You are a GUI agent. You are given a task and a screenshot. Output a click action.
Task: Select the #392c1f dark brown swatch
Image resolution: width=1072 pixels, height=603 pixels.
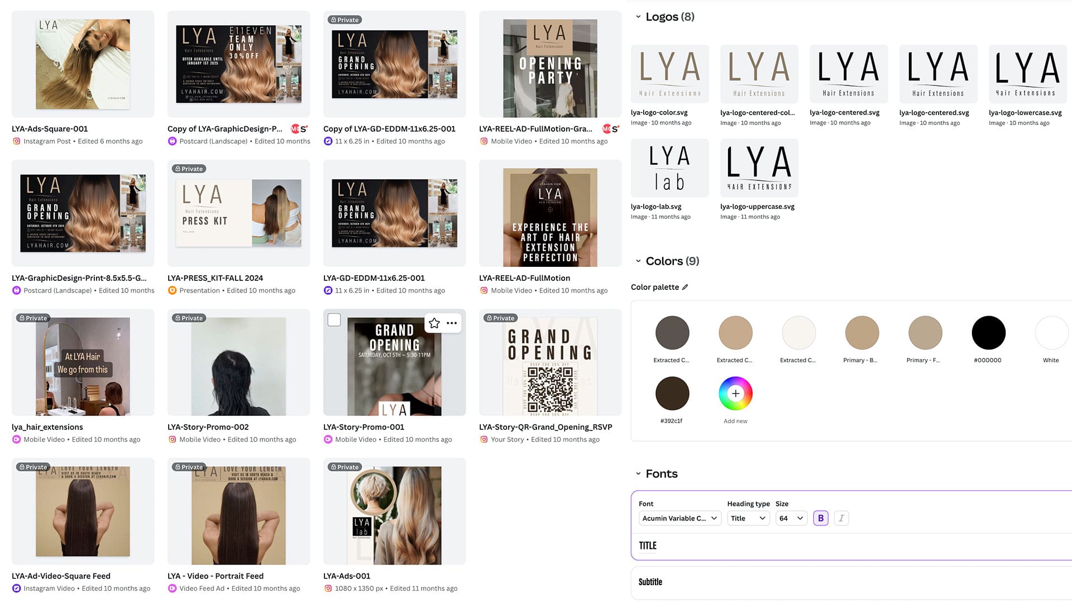click(x=672, y=393)
